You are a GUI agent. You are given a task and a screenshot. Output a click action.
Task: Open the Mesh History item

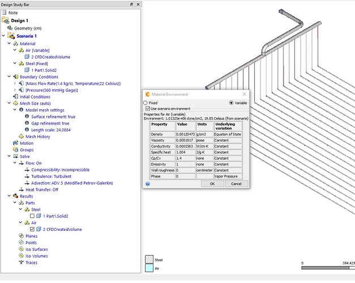37,136
